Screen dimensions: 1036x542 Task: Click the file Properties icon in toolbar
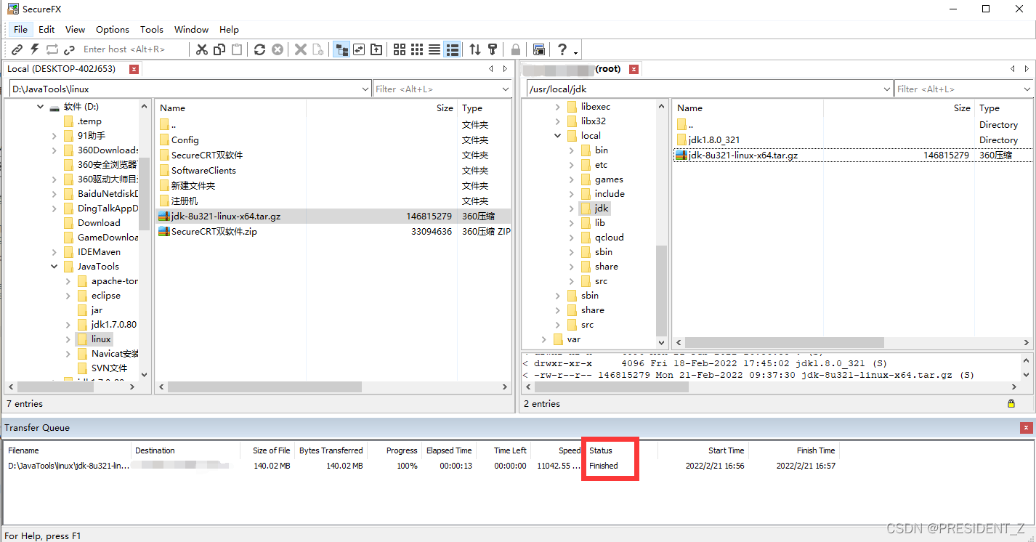(x=318, y=49)
